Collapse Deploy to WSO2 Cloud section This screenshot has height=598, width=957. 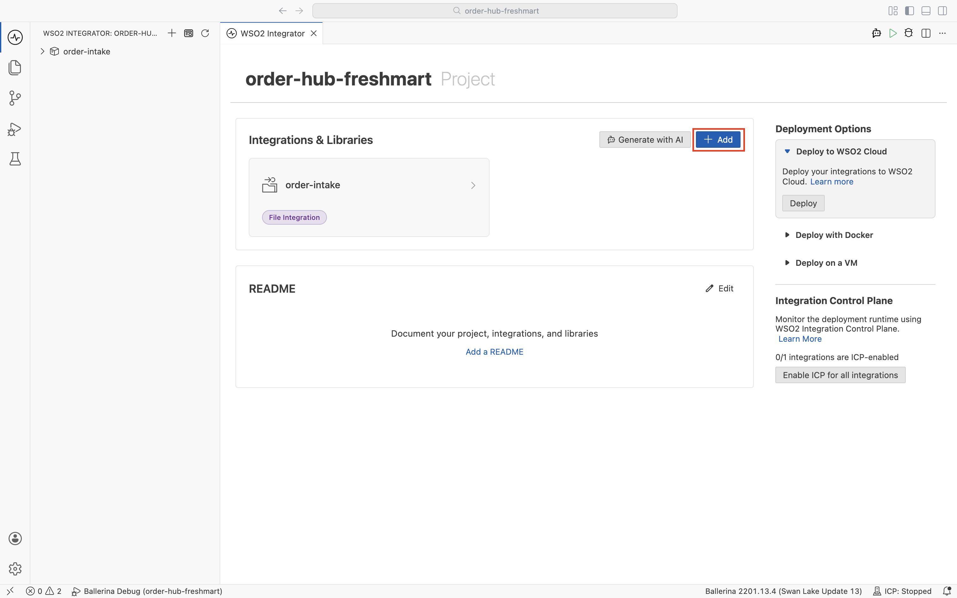pos(787,152)
